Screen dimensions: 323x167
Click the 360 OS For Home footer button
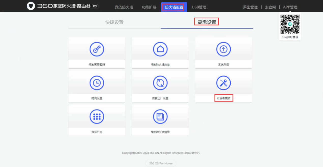[161, 163]
